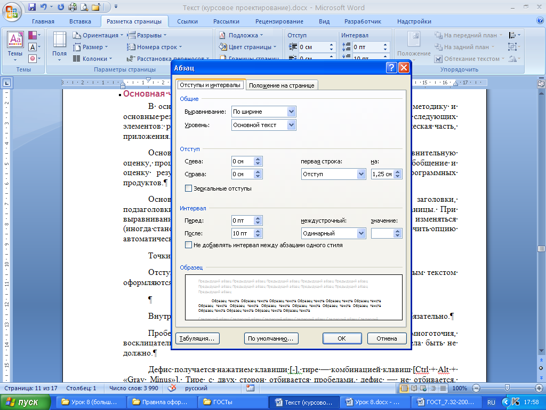Click the Open folder icon in quick access toolbar

tap(97, 6)
